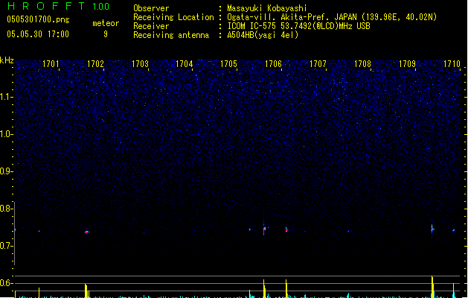The height and width of the screenshot is (298, 468).
Task: Click the 1704 time axis marker
Action: (185, 64)
